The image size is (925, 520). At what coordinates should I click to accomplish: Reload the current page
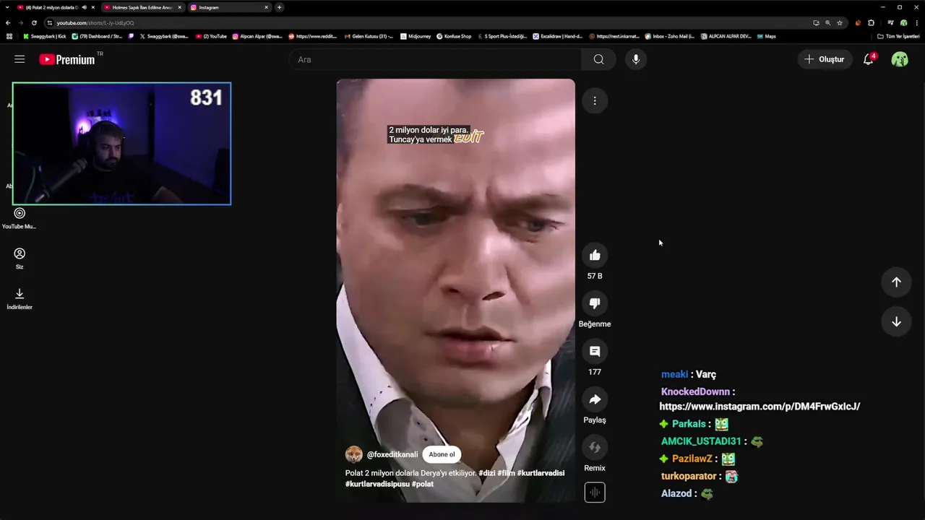coord(34,22)
